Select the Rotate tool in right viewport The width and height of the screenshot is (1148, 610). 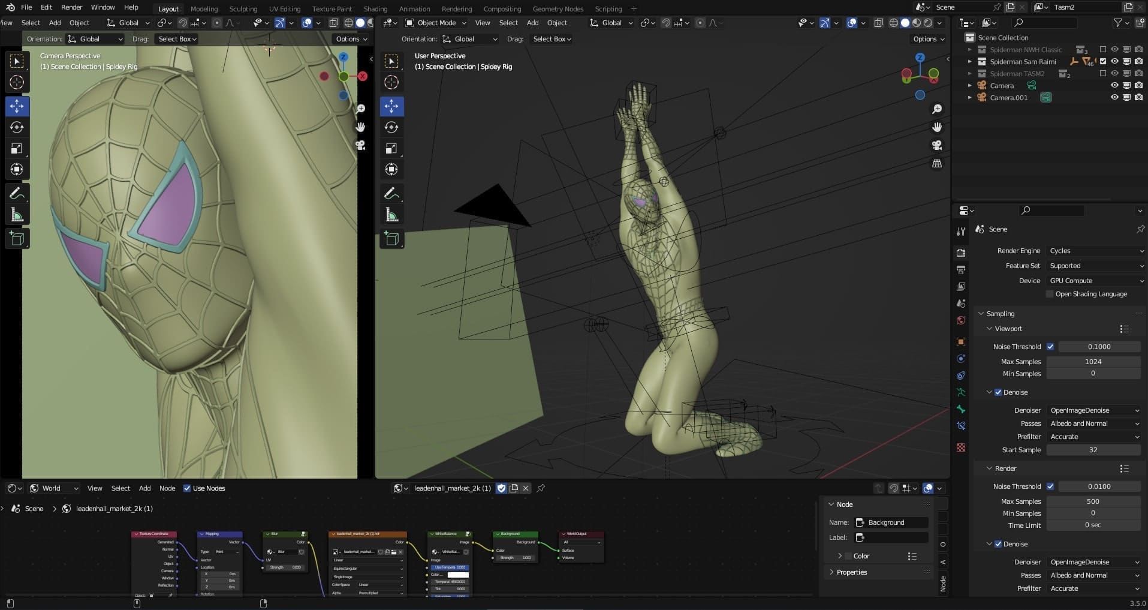pos(391,127)
